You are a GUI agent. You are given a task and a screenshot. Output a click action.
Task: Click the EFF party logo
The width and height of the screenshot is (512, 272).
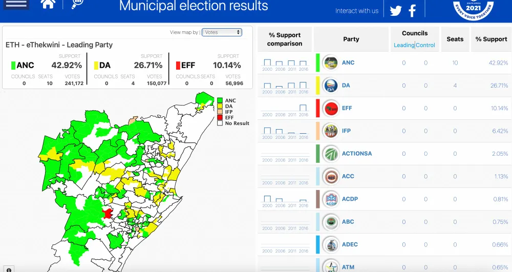330,109
